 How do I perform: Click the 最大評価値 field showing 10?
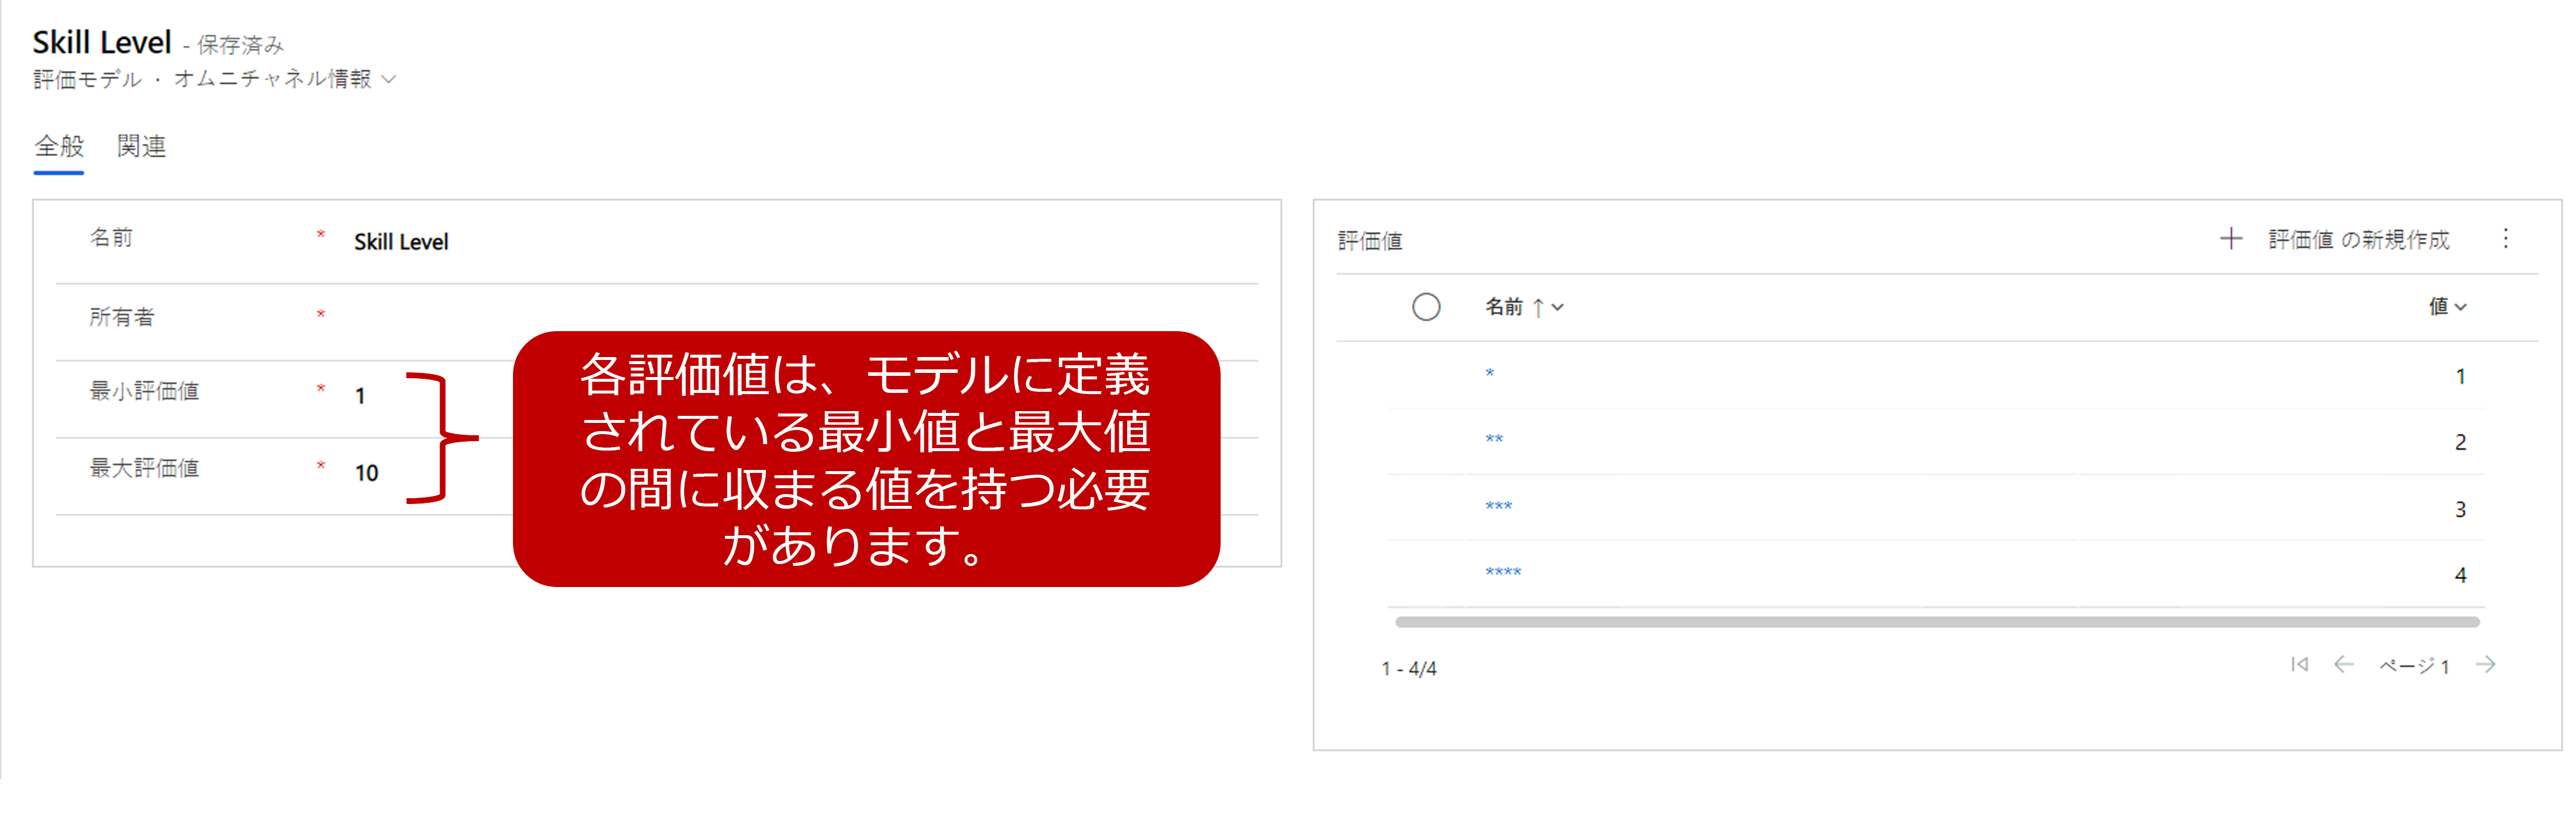[x=367, y=473]
